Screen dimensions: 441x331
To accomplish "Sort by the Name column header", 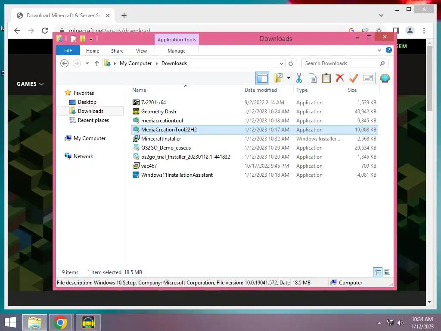I will click(186, 90).
